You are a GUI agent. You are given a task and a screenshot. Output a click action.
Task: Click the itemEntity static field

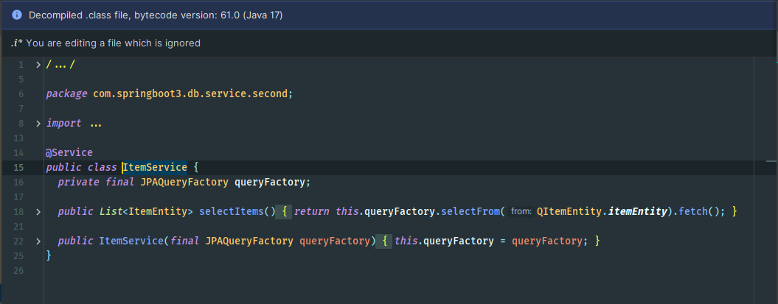[x=637, y=211]
